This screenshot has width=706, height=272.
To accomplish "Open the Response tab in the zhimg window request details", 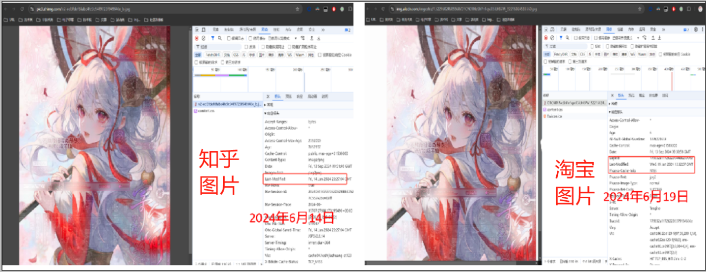I will pyautogui.click(x=300, y=97).
